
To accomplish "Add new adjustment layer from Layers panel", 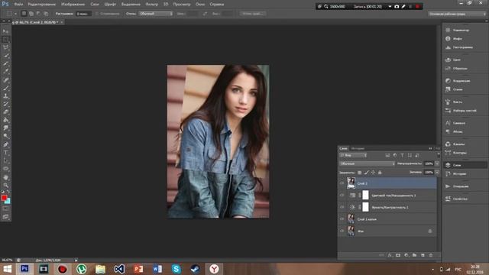I will (x=406, y=255).
